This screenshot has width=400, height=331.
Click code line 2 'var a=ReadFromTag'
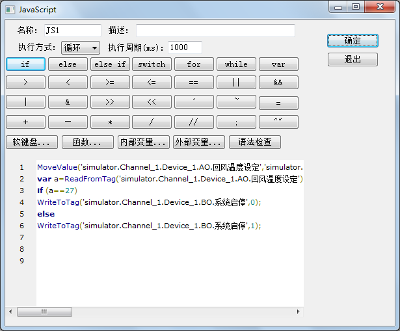[x=170, y=179]
